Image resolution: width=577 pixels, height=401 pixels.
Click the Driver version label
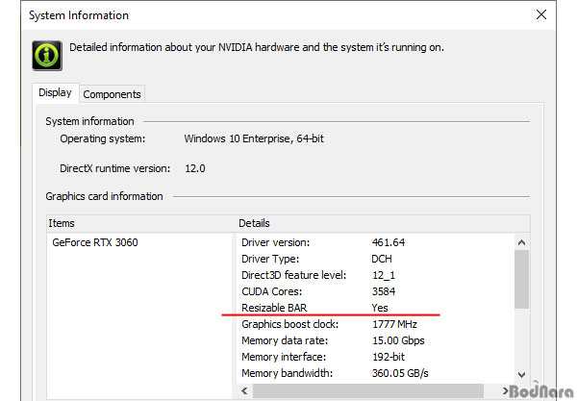tap(276, 242)
